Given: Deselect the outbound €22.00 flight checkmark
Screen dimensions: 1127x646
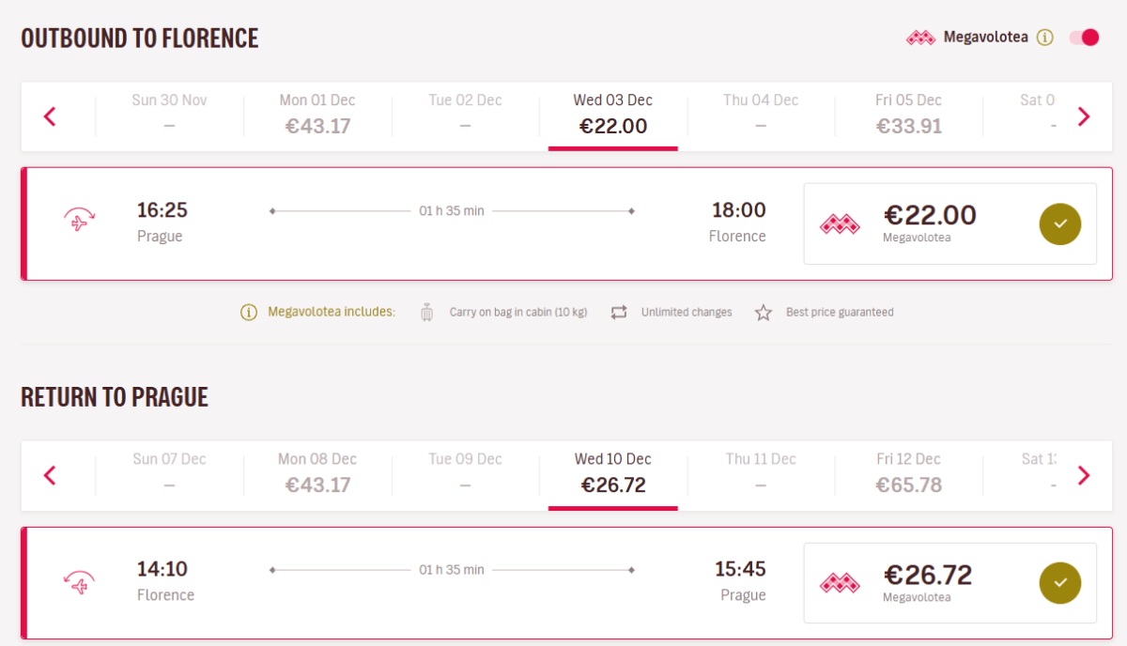Looking at the screenshot, I should point(1059,223).
